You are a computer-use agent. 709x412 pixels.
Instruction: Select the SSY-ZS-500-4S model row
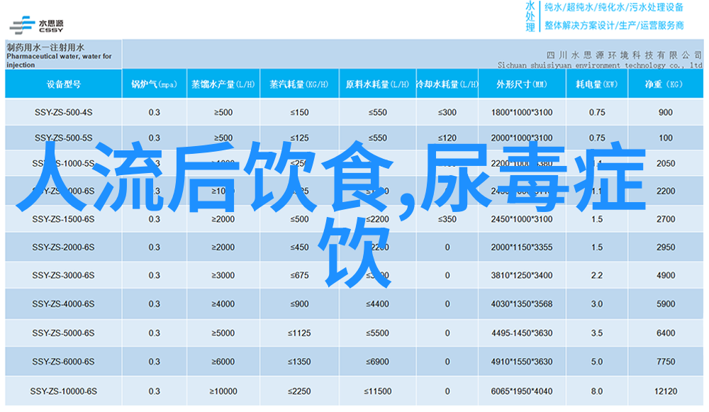point(62,113)
